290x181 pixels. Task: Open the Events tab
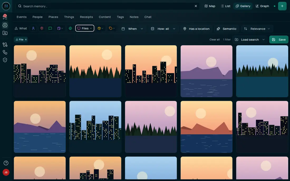tap(22, 17)
